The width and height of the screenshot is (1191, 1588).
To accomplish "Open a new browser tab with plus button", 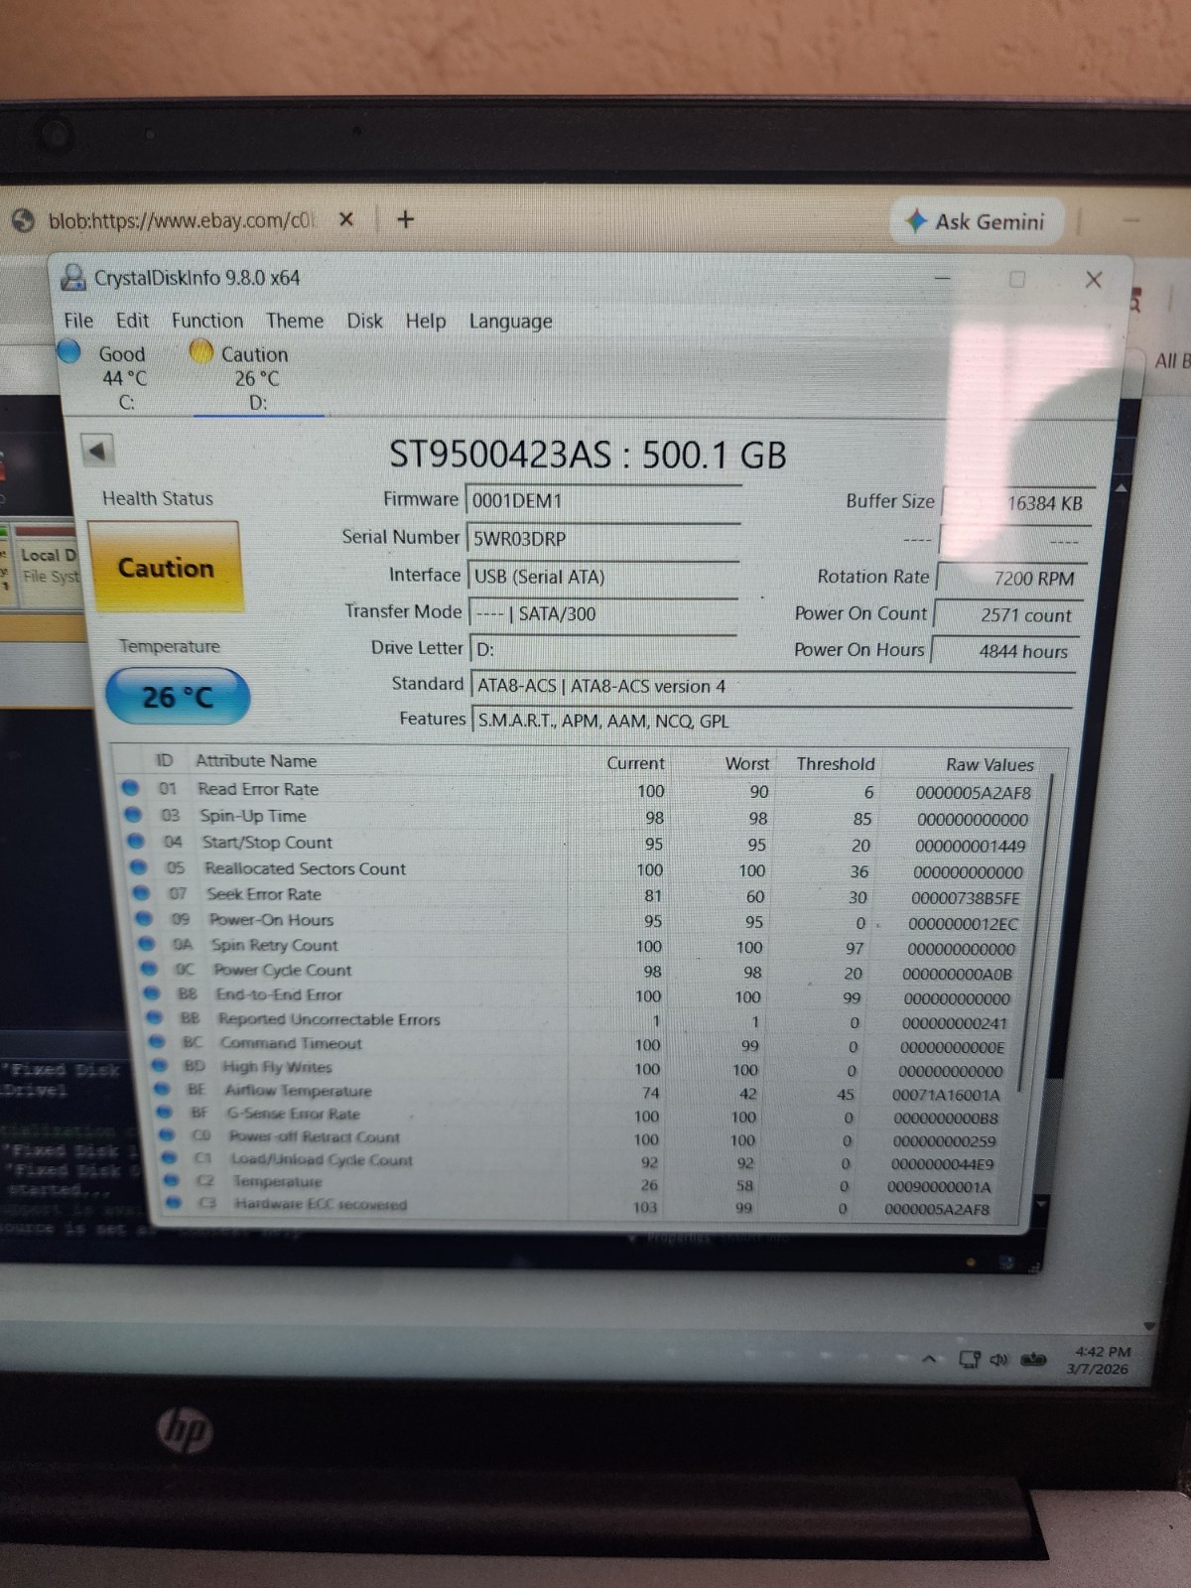I will [x=405, y=219].
